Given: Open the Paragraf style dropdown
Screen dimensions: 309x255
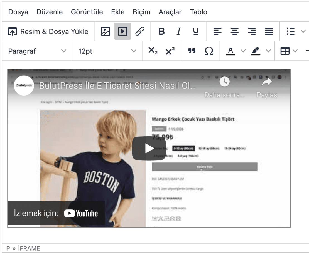Looking at the screenshot, I should [x=36, y=51].
